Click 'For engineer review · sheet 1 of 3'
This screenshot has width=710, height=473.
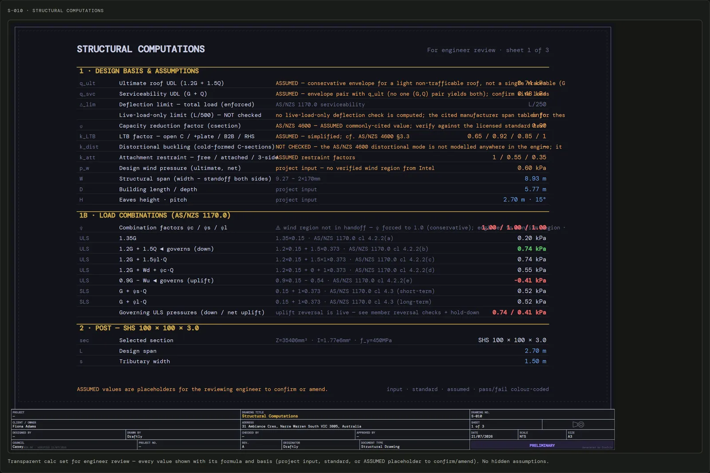(x=488, y=50)
